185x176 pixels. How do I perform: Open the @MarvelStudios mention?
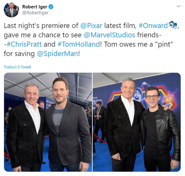pos(110,35)
